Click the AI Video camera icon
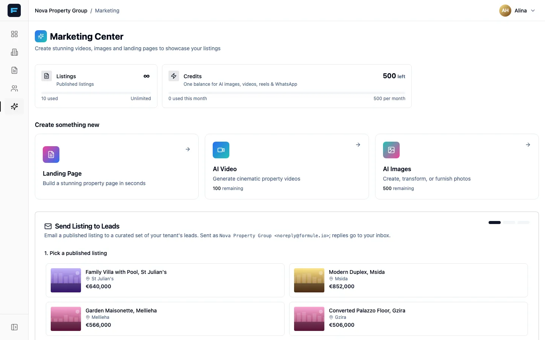This screenshot has height=340, width=545. coord(221,150)
